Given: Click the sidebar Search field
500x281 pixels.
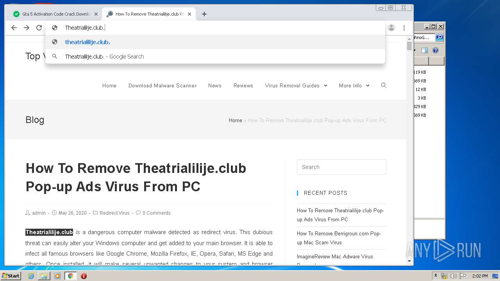Looking at the screenshot, I should [341, 167].
